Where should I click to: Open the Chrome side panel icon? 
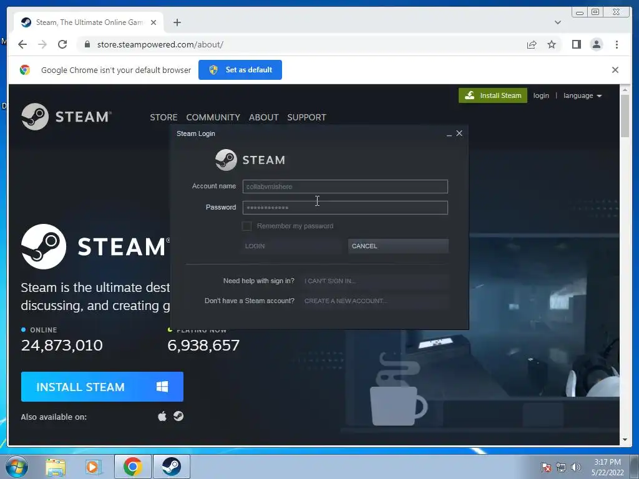tap(576, 44)
